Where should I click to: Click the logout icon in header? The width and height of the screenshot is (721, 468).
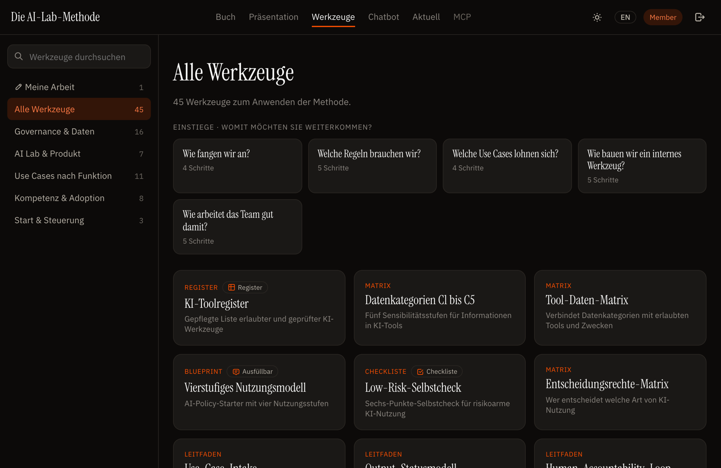[x=699, y=17]
